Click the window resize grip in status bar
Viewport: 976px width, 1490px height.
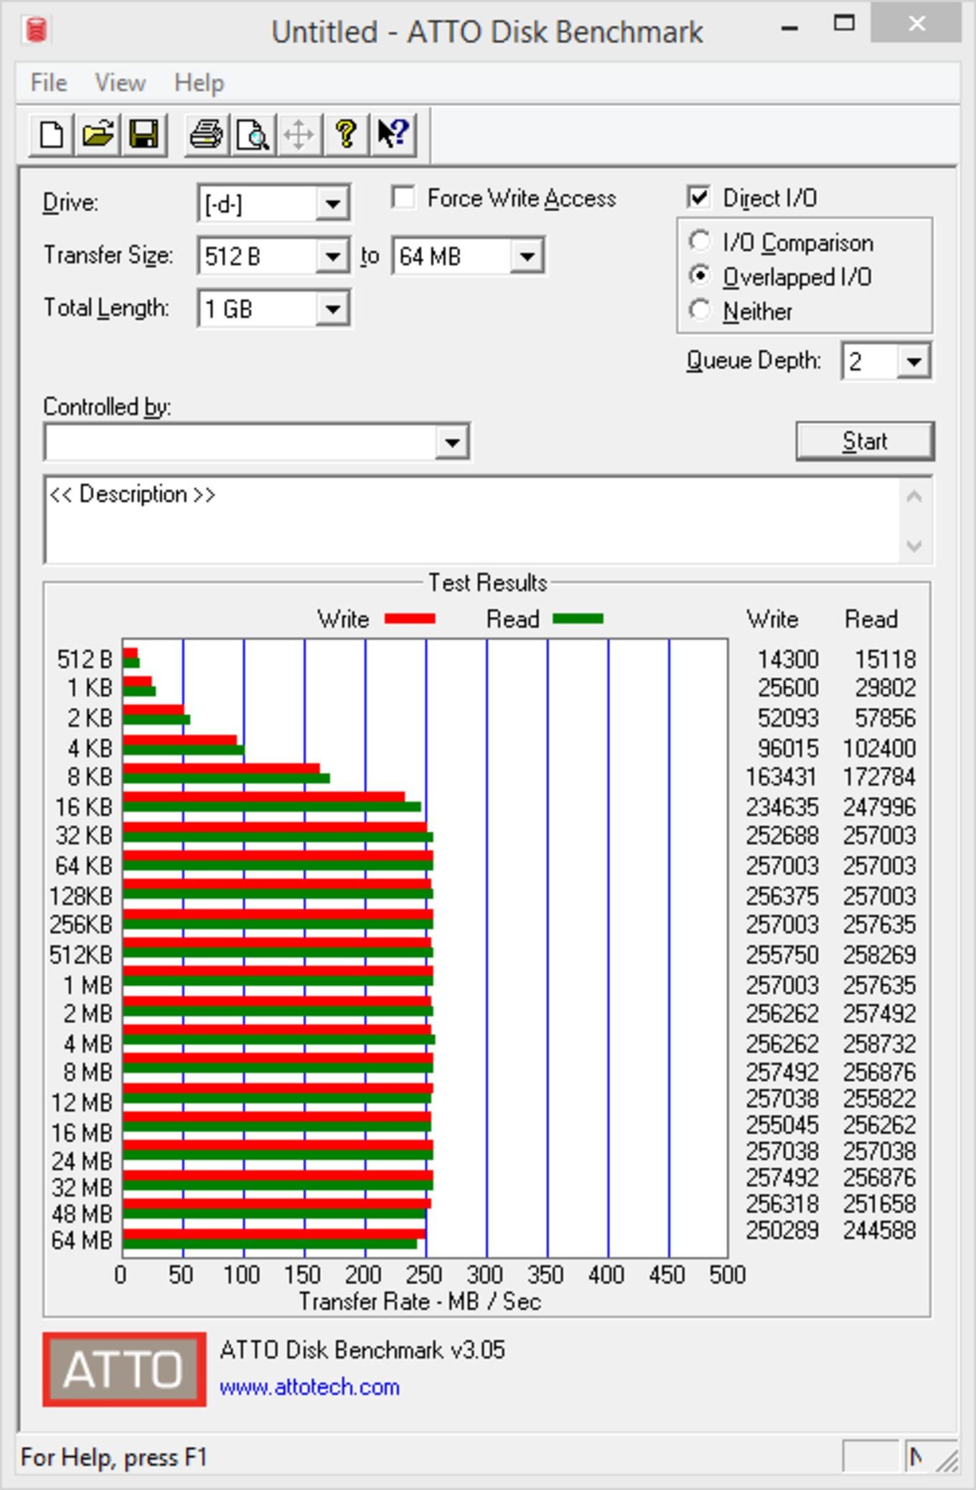[x=949, y=1461]
